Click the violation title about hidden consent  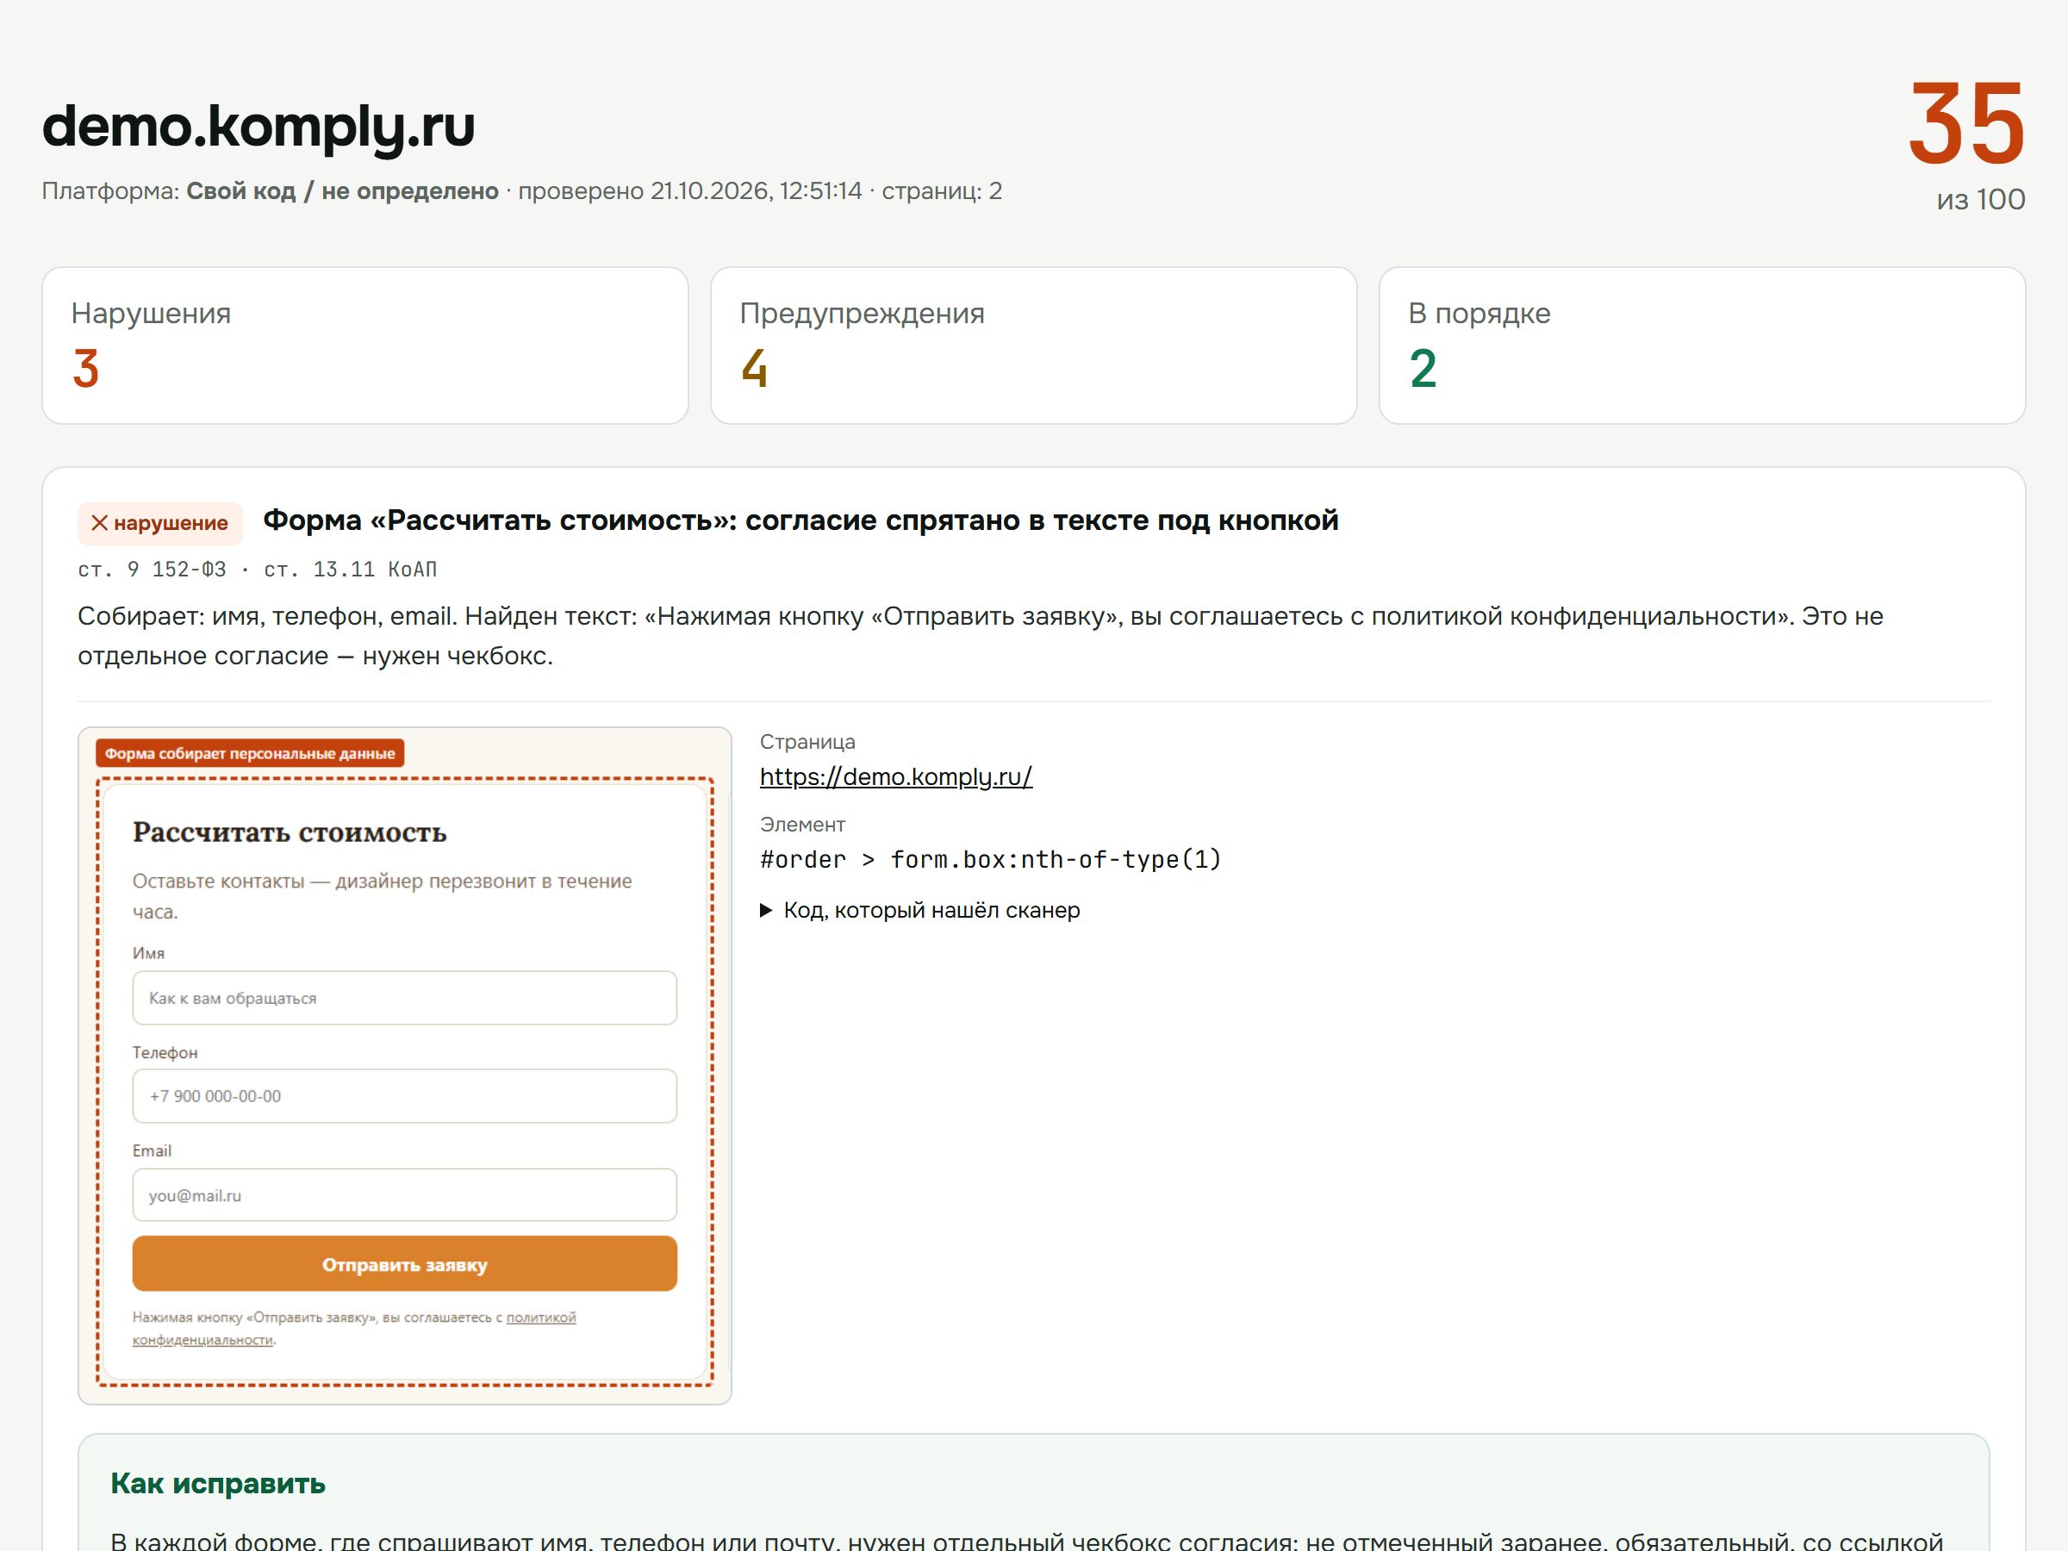point(800,520)
